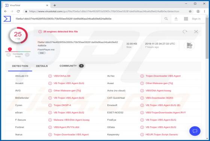Click AhnLab-V3 result VBS/Obfus.S8
210x141 pixels.
(62, 76)
